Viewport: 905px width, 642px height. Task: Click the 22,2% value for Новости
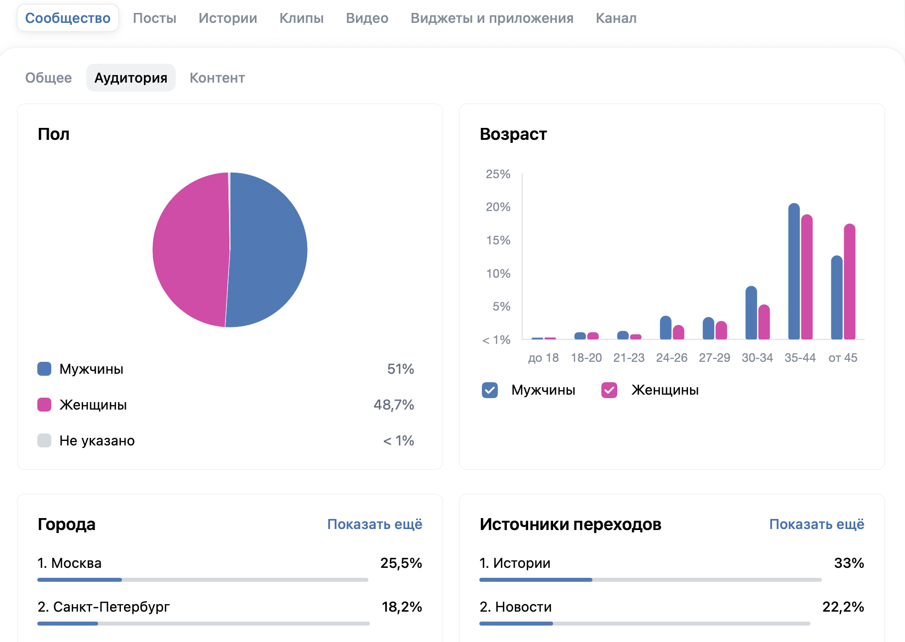coord(843,607)
